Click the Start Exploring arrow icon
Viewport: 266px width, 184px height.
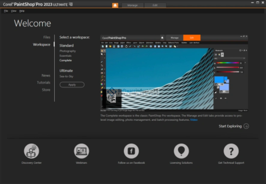(x=246, y=126)
